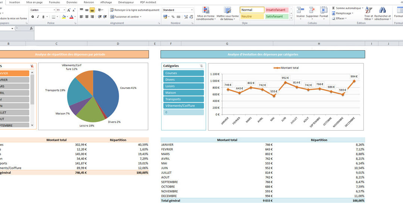403x210 pixels.
Task: Open Mise en forme conditionnelle menu
Action: pyautogui.click(x=206, y=14)
